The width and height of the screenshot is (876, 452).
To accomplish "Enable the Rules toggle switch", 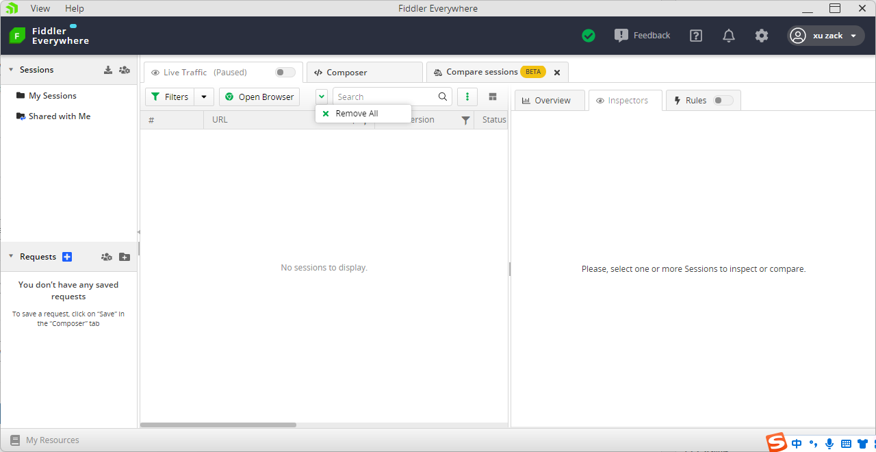I will [x=722, y=101].
